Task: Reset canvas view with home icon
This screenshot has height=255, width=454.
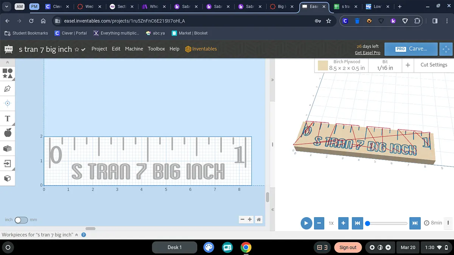Action: pyautogui.click(x=259, y=219)
